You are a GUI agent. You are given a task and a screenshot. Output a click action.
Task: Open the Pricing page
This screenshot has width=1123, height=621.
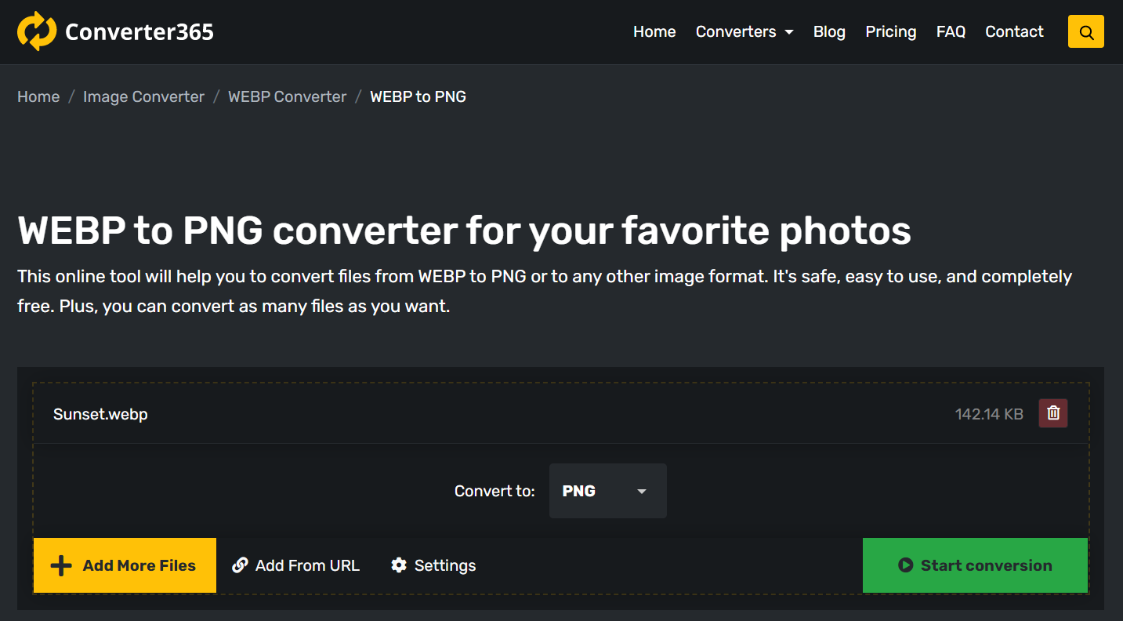(x=891, y=32)
